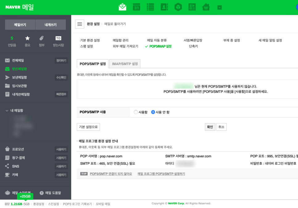Select 사용함 radio button
Viewport: 298px width, 208px height.
point(136,112)
